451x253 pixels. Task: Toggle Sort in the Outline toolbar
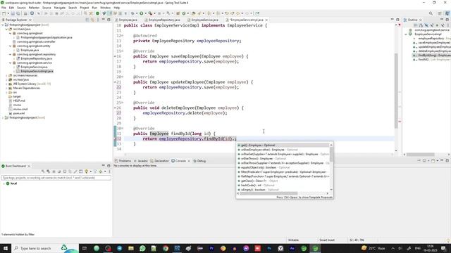421,25
